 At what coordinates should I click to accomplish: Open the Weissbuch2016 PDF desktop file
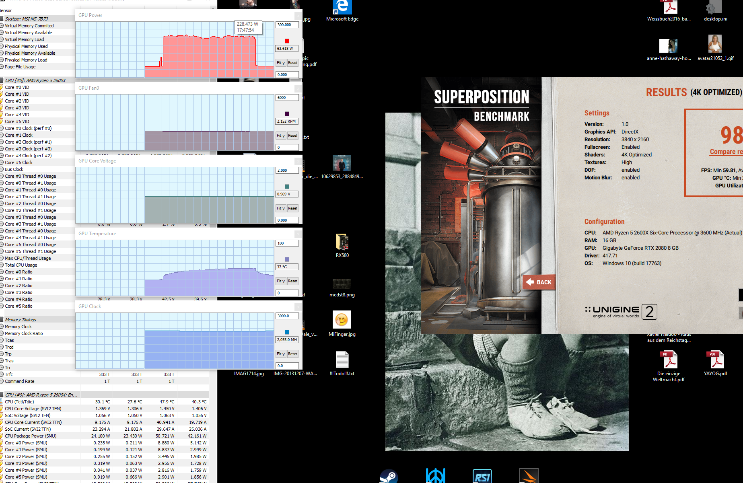pos(669,11)
